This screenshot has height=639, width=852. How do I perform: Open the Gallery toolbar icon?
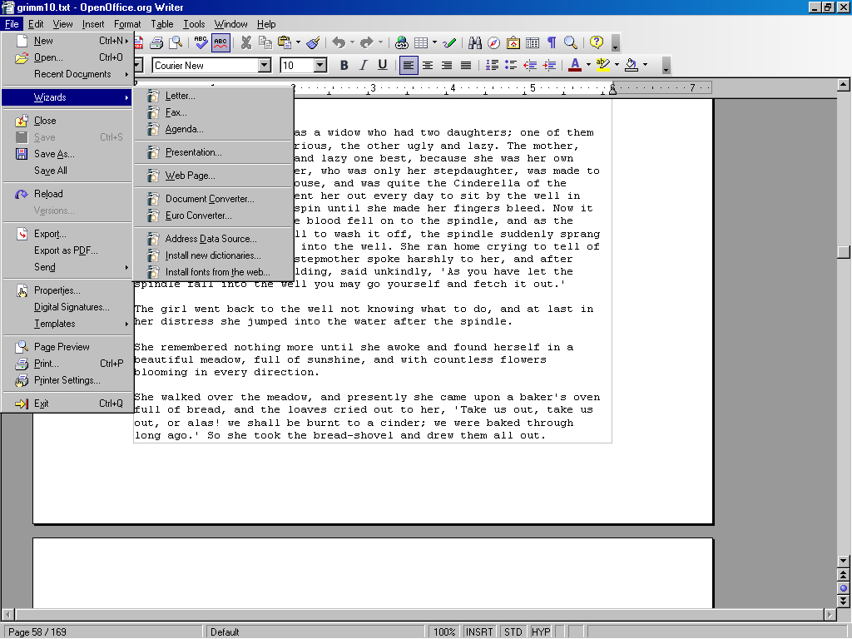click(x=513, y=42)
